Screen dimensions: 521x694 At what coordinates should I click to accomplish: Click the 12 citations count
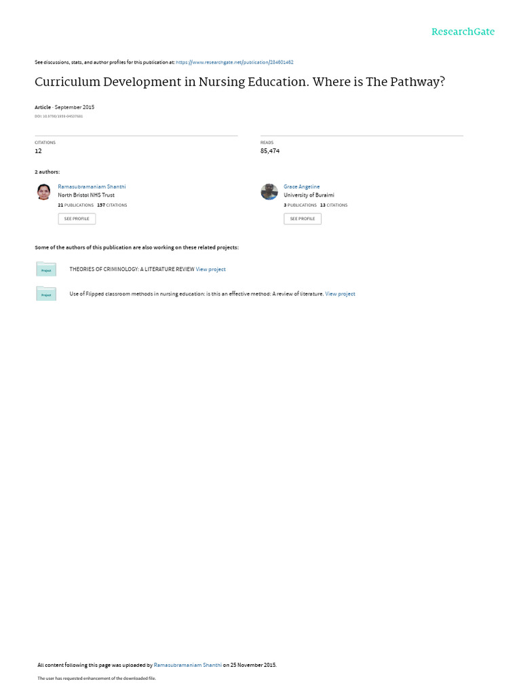coord(38,151)
